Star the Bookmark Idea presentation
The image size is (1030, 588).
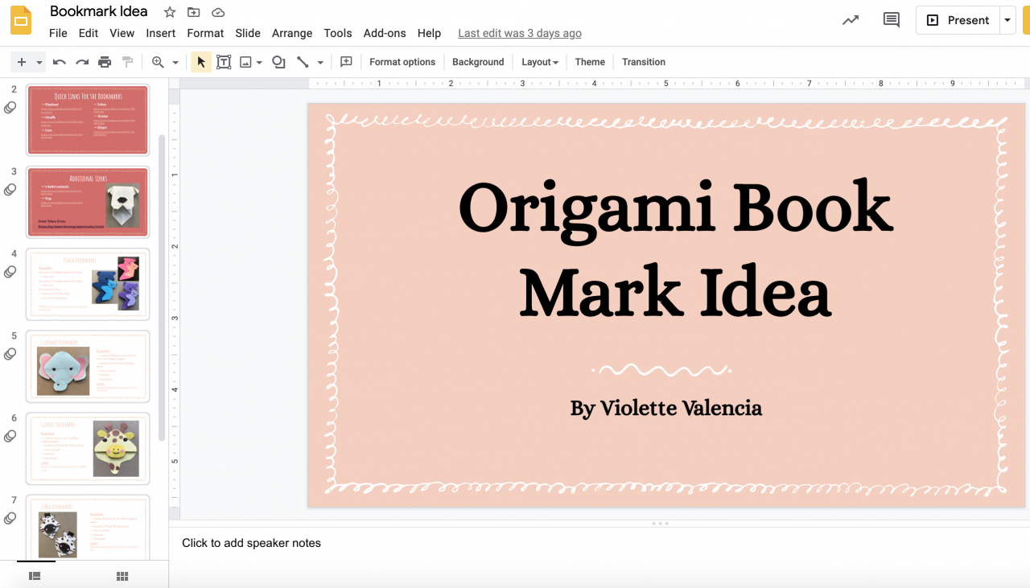(x=170, y=12)
